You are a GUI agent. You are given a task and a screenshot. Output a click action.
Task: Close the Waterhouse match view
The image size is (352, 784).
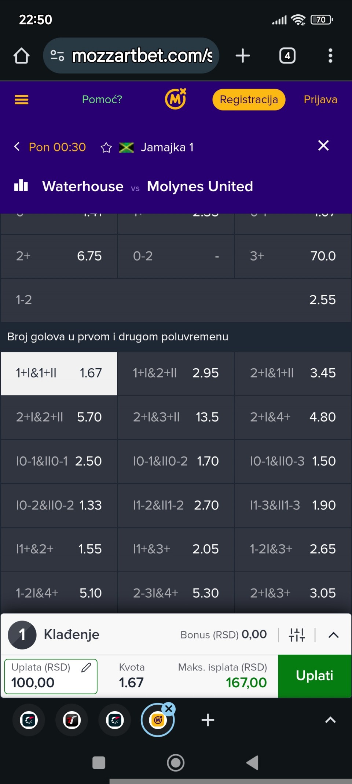(x=323, y=146)
